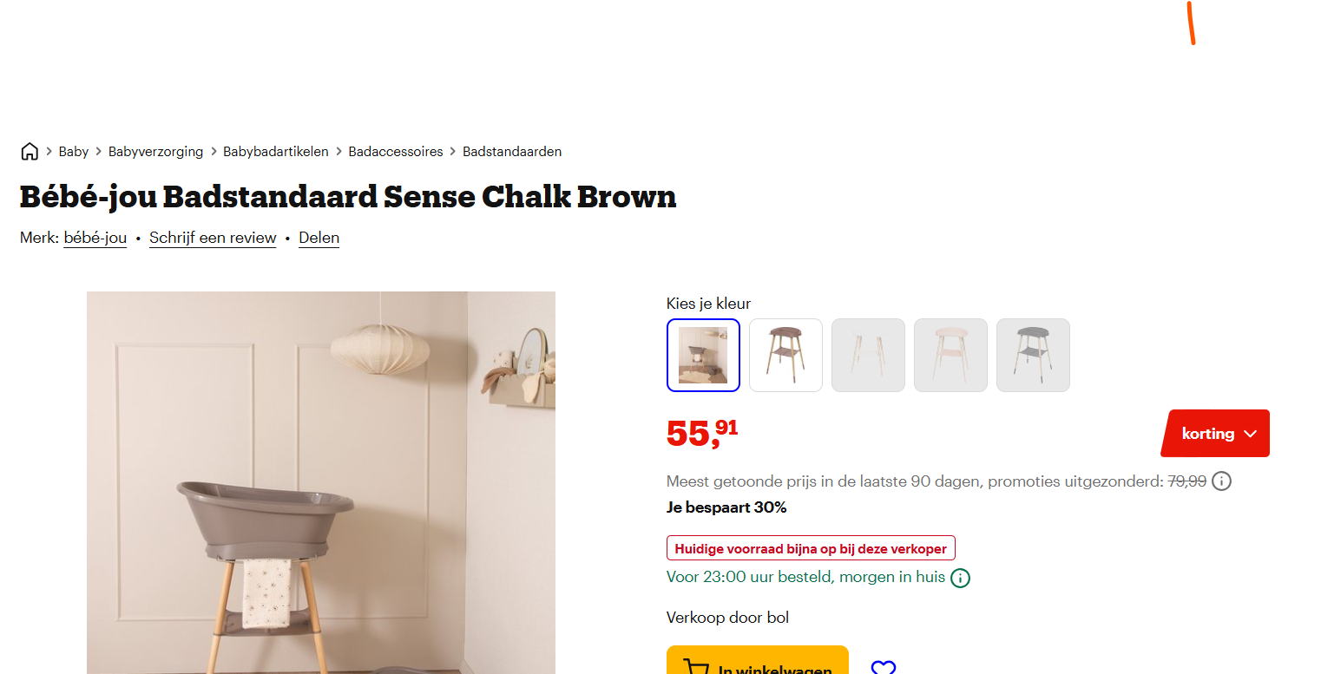1321x674 pixels.
Task: Expand the red korting dropdown
Action: [x=1217, y=434]
